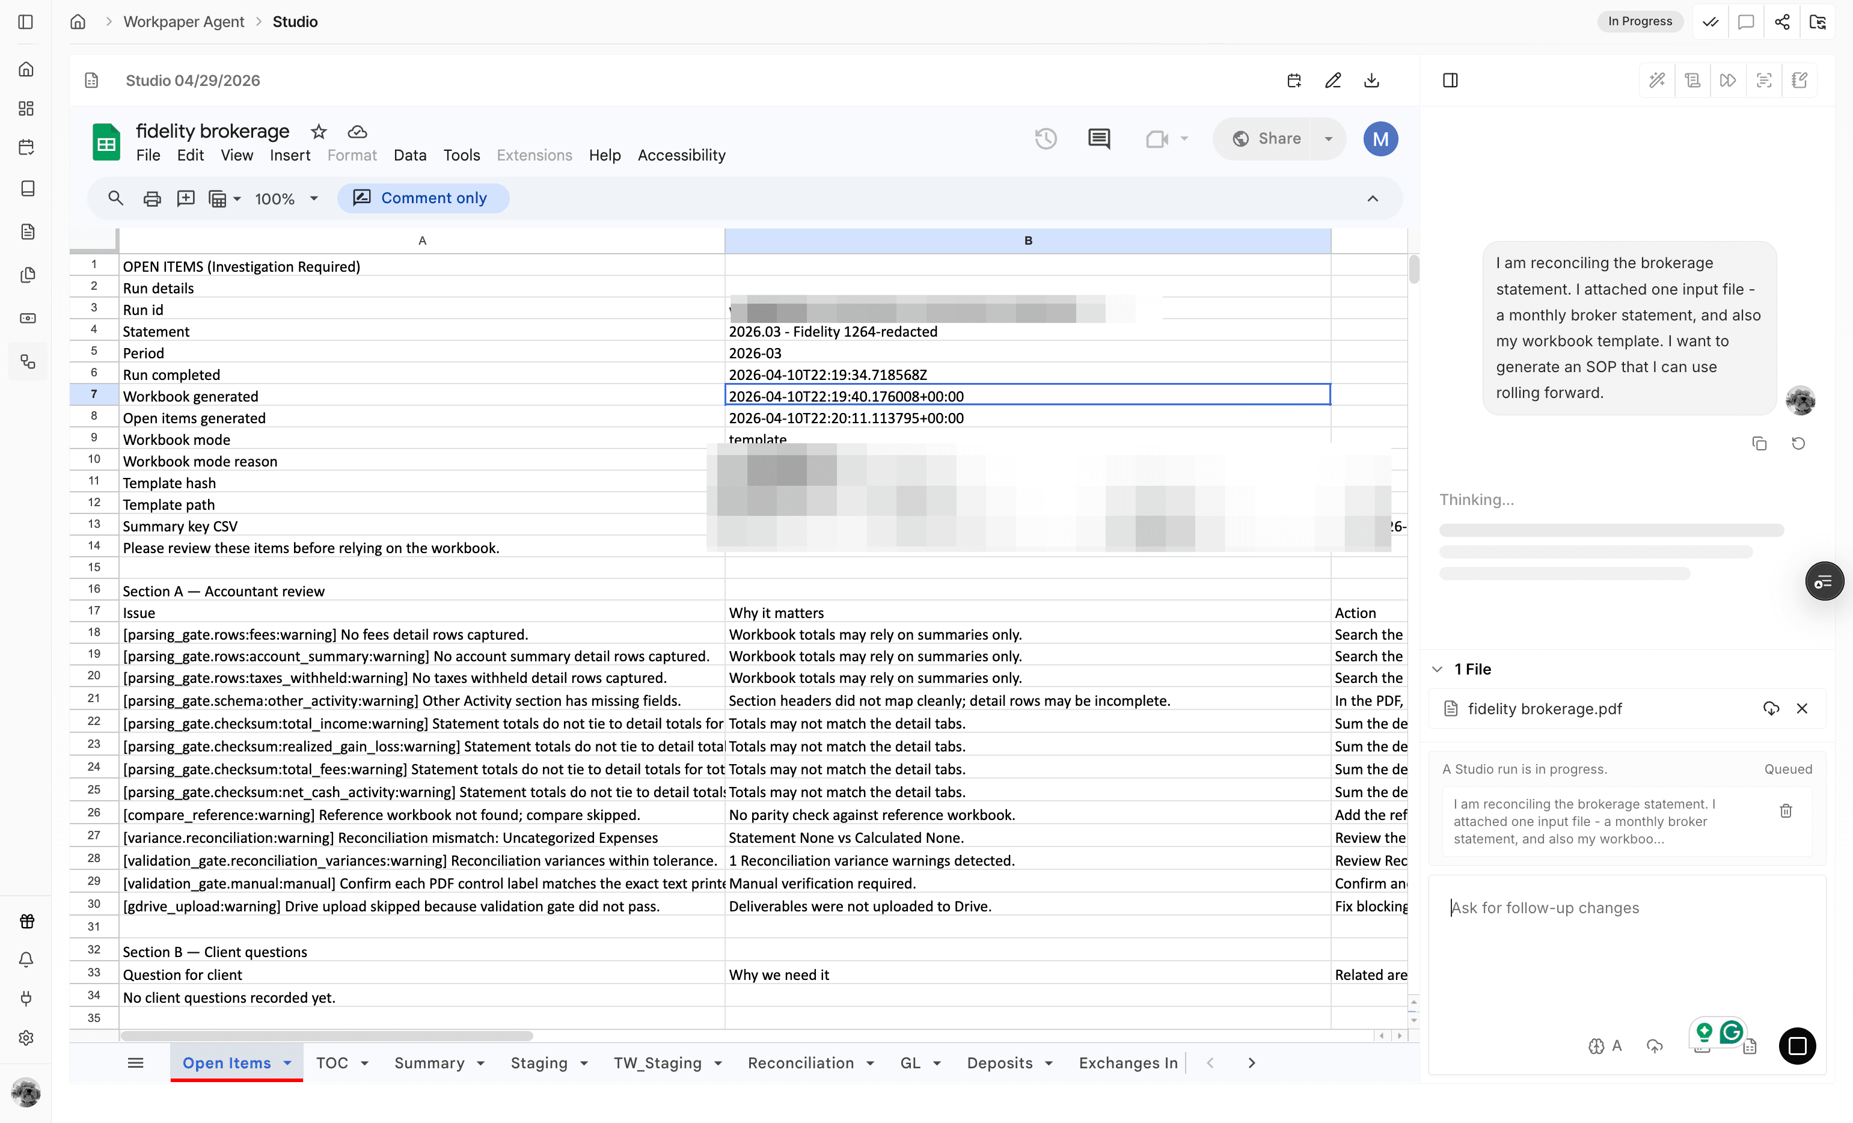Open the TOC tab dropdown arrow
Image resolution: width=1853 pixels, height=1123 pixels.
tap(365, 1063)
